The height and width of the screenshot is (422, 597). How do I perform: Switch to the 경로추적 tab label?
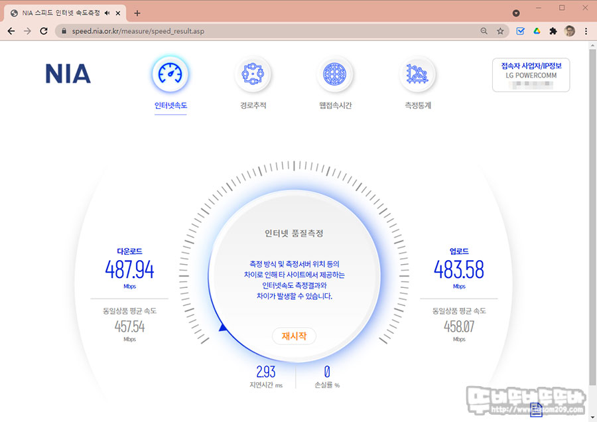[x=253, y=105]
